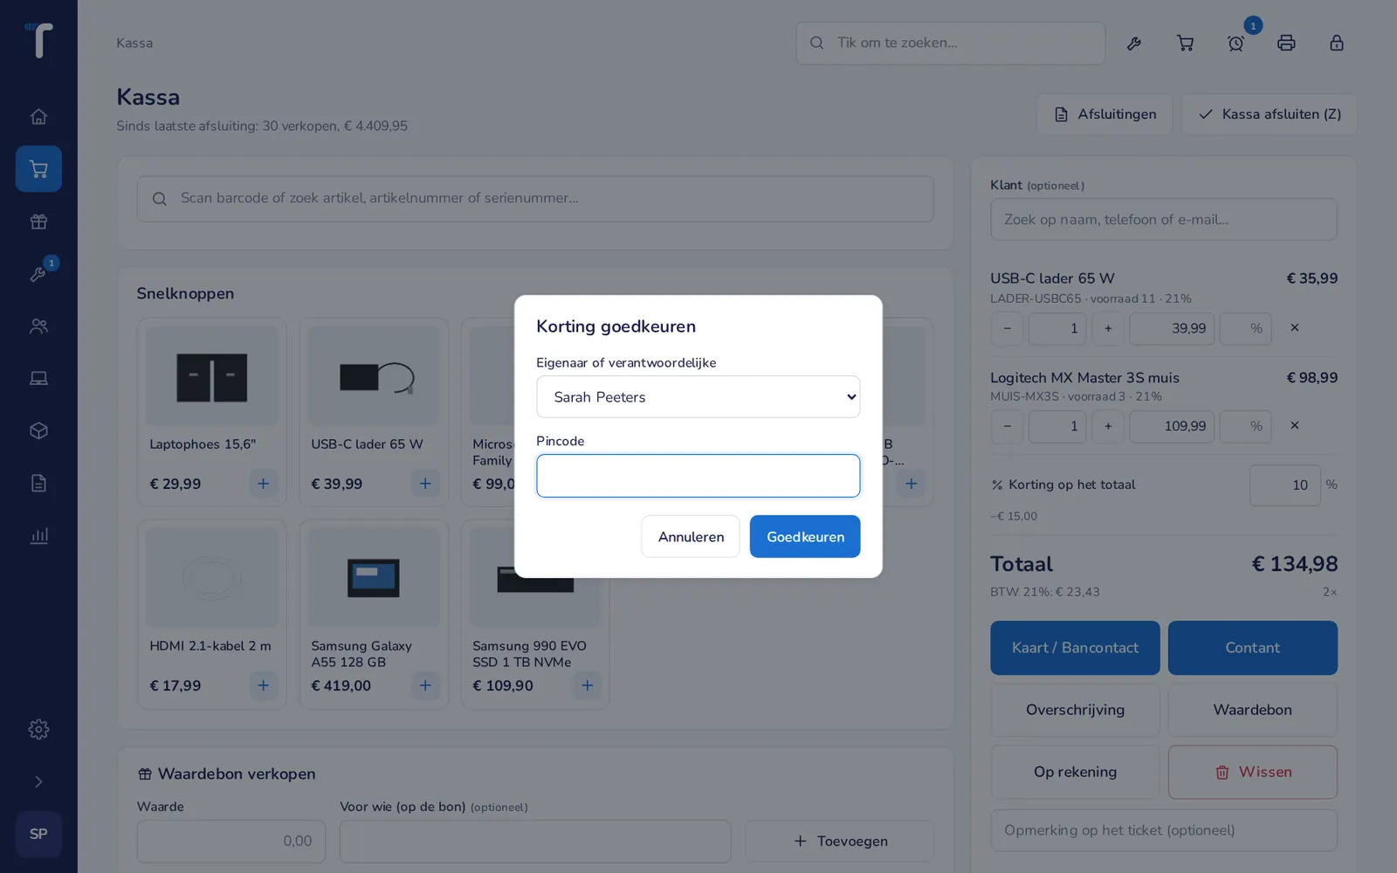Click Goedkeuren to approve the discount
This screenshot has width=1397, height=873.
pyautogui.click(x=805, y=537)
